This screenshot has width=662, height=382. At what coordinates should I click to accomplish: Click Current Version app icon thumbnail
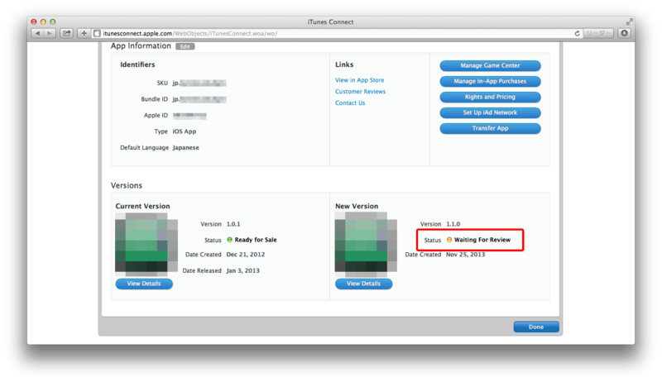[146, 243]
